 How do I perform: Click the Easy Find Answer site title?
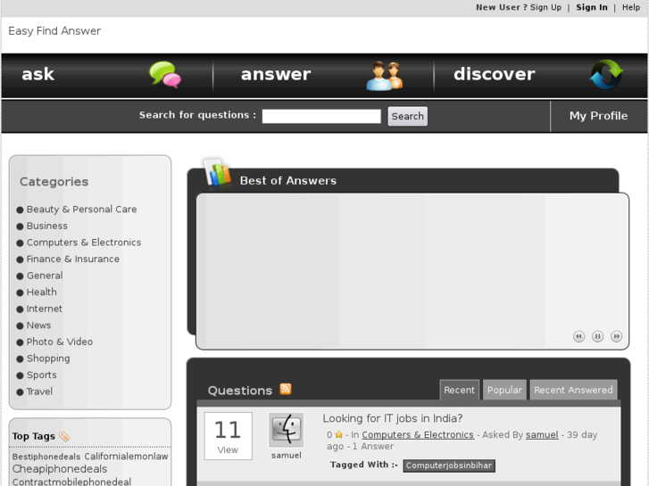pyautogui.click(x=54, y=31)
